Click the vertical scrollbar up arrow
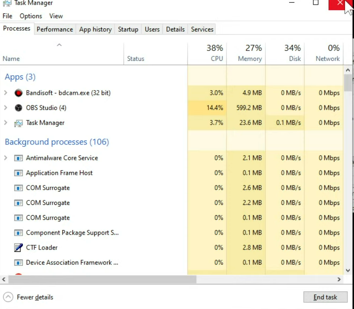Image resolution: width=354 pixels, height=309 pixels. (x=348, y=70)
